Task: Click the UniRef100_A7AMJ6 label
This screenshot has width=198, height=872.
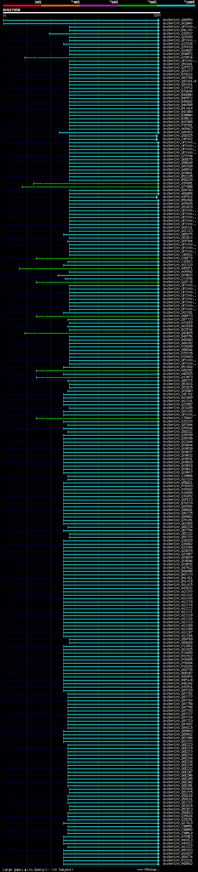Action: [x=178, y=58]
